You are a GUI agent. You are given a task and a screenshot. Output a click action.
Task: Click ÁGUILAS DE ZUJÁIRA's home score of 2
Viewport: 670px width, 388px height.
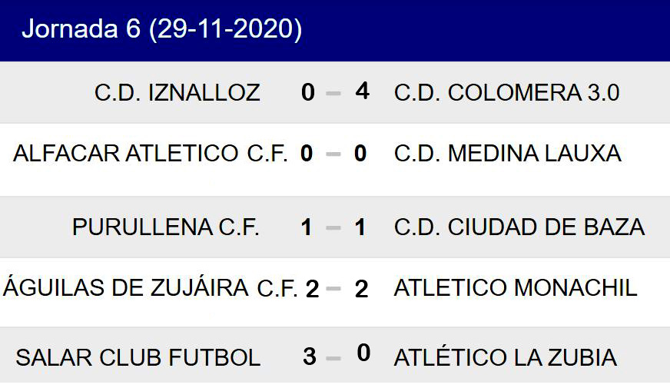click(x=311, y=289)
